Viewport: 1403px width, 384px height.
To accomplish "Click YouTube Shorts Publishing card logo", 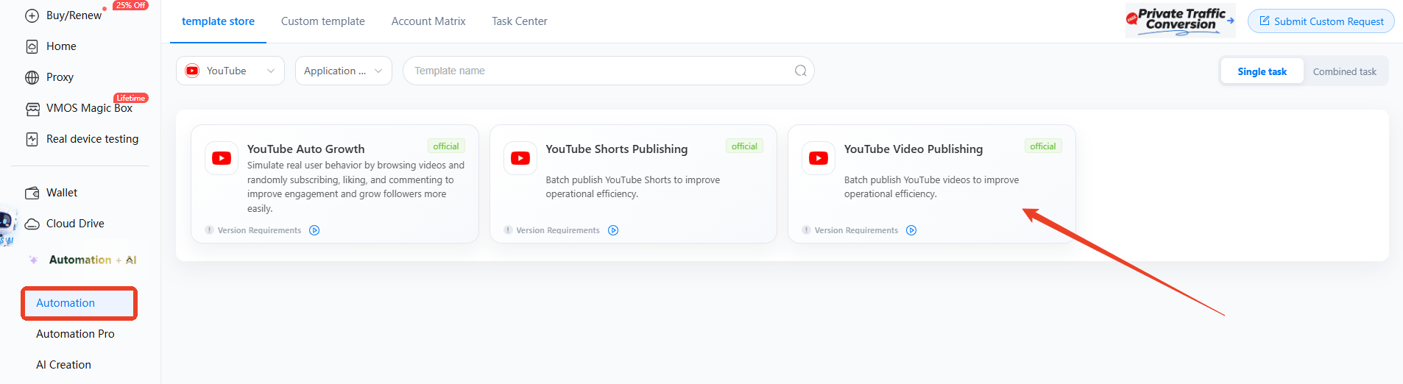I will 520,158.
